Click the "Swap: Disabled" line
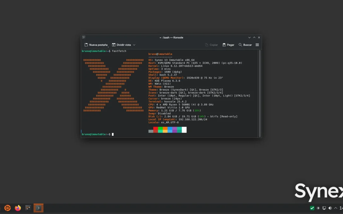The width and height of the screenshot is (343, 214). click(159, 113)
